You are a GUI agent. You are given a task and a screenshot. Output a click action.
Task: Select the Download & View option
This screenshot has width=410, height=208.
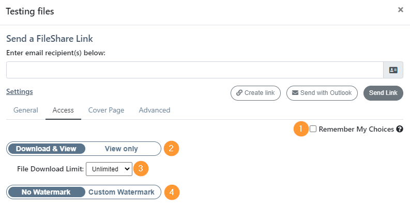click(x=47, y=149)
